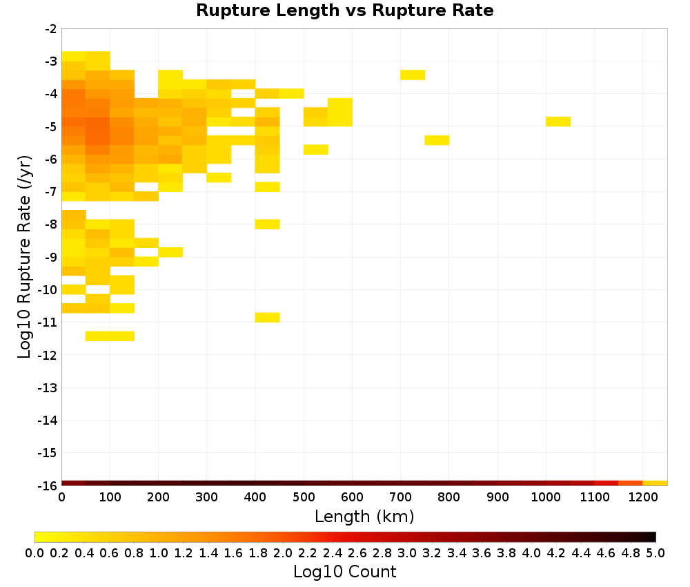The width and height of the screenshot is (690, 587).
Task: Click the bright yellow start of the colorbar
Action: (39, 537)
